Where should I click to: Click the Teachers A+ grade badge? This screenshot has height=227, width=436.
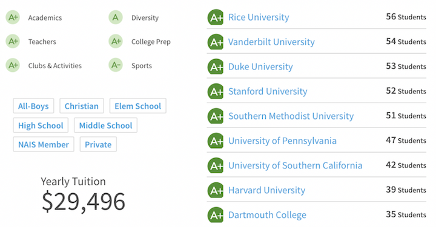click(x=13, y=41)
